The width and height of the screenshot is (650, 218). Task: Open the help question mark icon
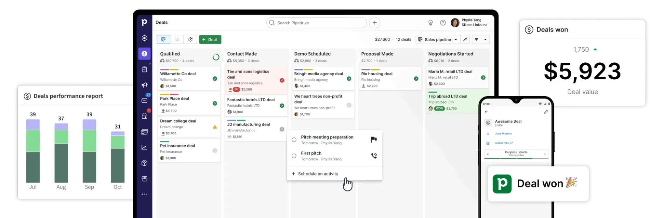tap(443, 23)
